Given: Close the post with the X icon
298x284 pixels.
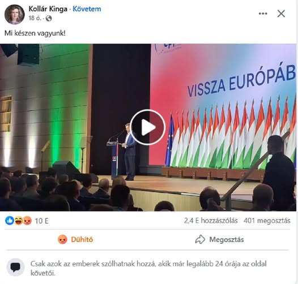Looking at the screenshot, I should [x=281, y=14].
